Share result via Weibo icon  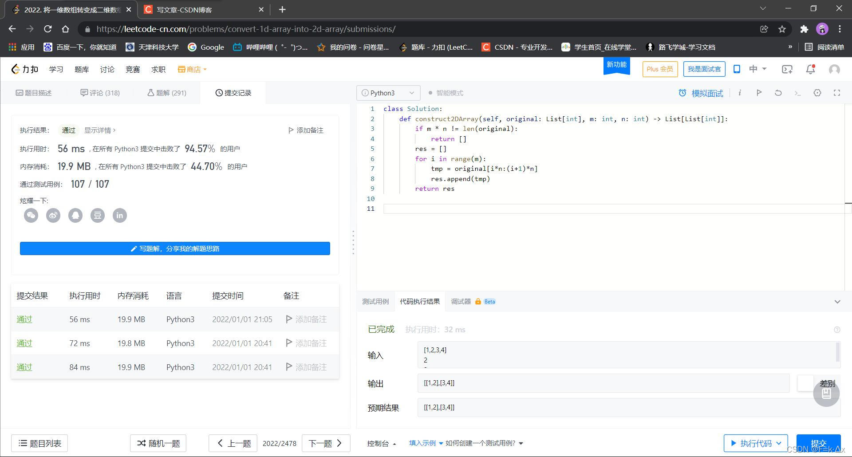pos(53,216)
